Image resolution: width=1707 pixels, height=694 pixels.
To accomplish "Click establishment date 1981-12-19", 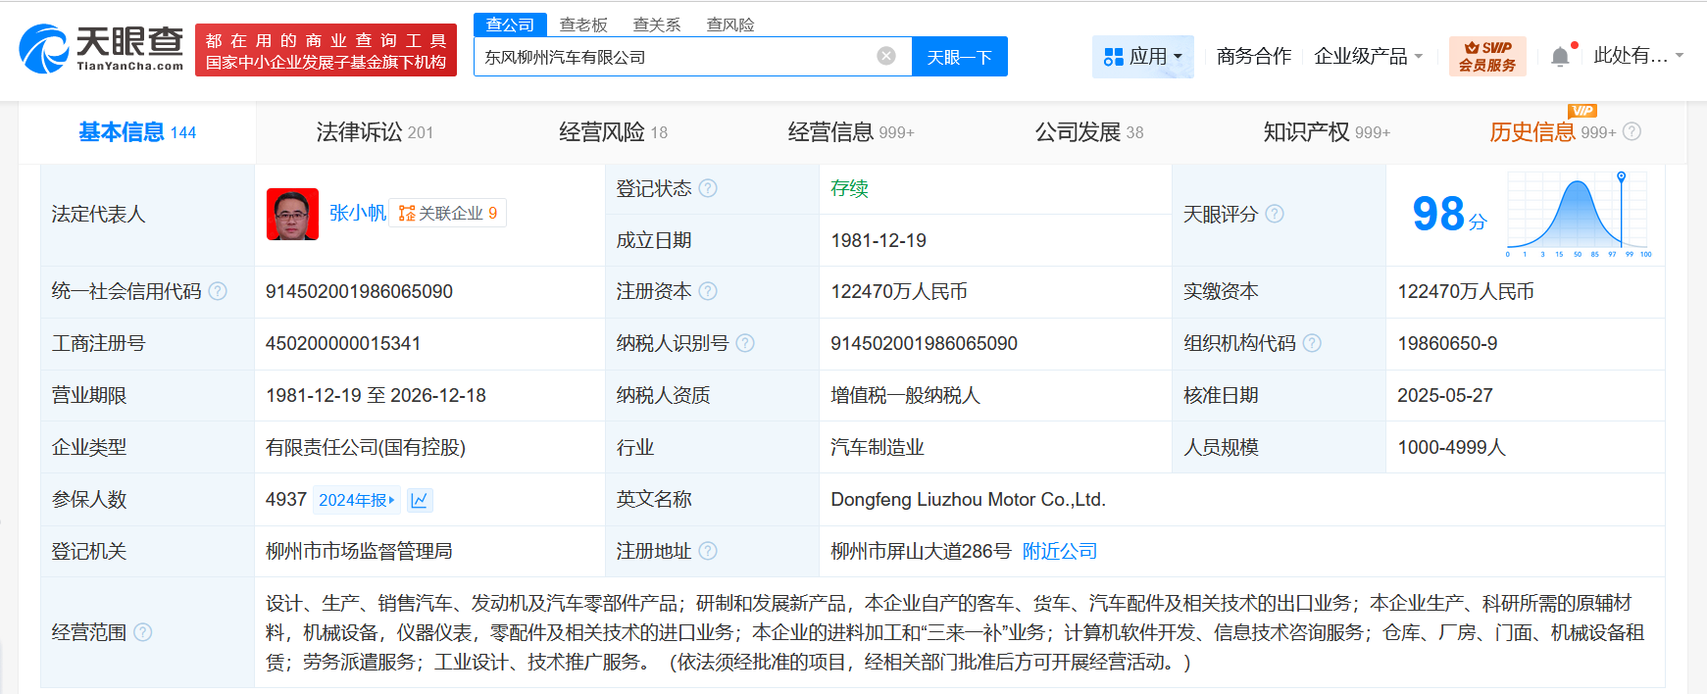I will pos(879,240).
